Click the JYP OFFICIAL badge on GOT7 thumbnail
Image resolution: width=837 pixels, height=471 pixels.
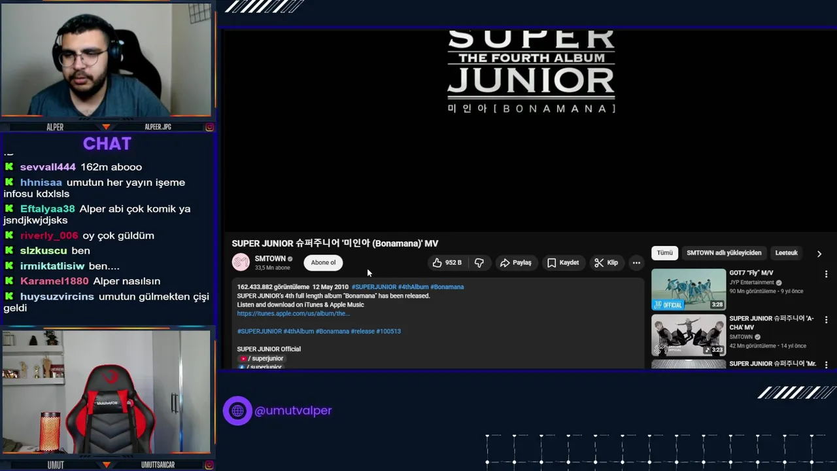point(668,305)
